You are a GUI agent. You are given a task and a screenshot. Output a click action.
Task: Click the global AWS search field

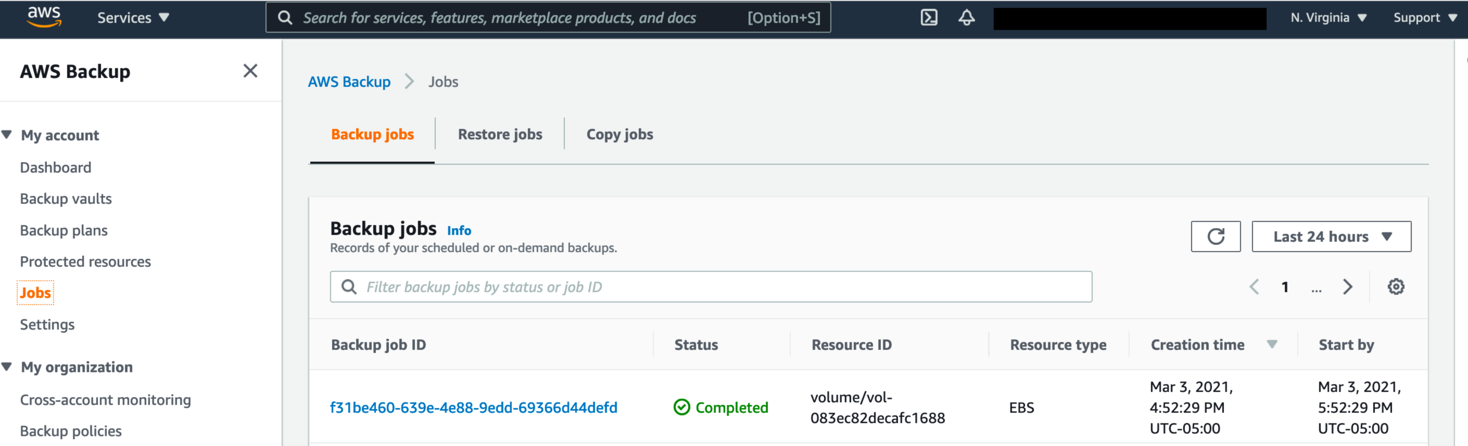point(548,18)
